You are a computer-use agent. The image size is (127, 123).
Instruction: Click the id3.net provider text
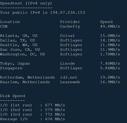pyautogui.click(x=69, y=77)
